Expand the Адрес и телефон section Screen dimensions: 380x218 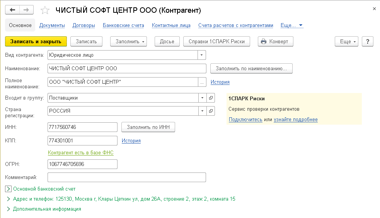coord(9,199)
